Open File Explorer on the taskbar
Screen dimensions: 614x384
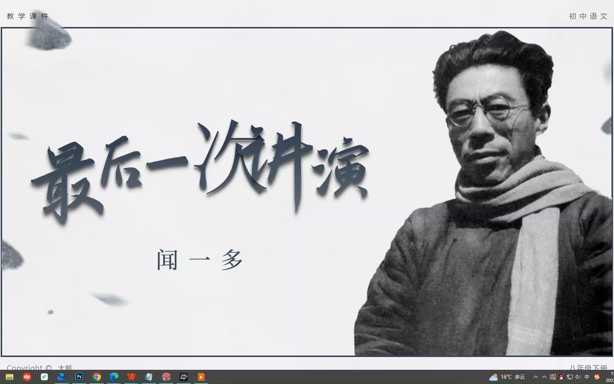click(x=10, y=377)
